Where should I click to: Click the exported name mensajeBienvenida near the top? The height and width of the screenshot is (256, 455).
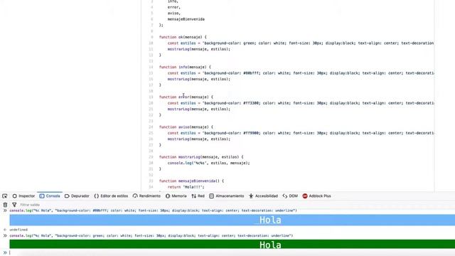186,19
